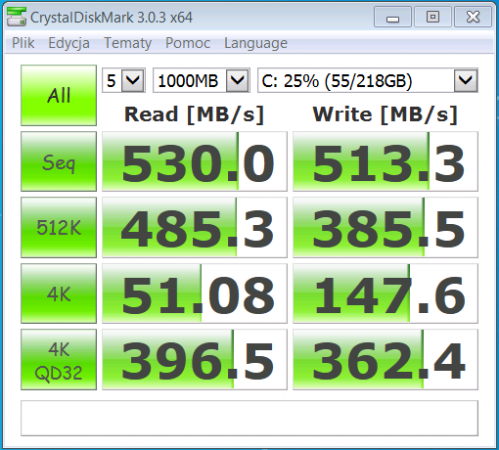Click the Read [MB/s] column header
The image size is (499, 450).
tap(194, 114)
